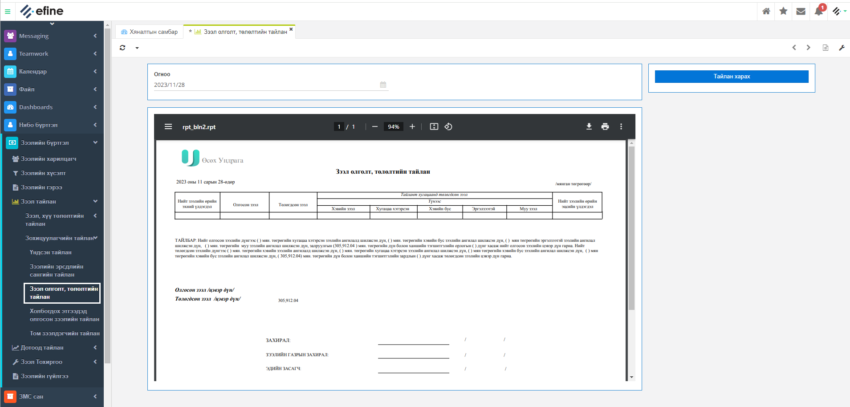The height and width of the screenshot is (407, 850).
Task: Click the Файл sidebar icon
Action: pos(10,89)
